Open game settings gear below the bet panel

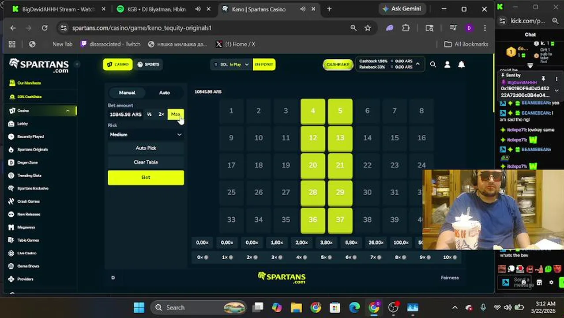[113, 277]
